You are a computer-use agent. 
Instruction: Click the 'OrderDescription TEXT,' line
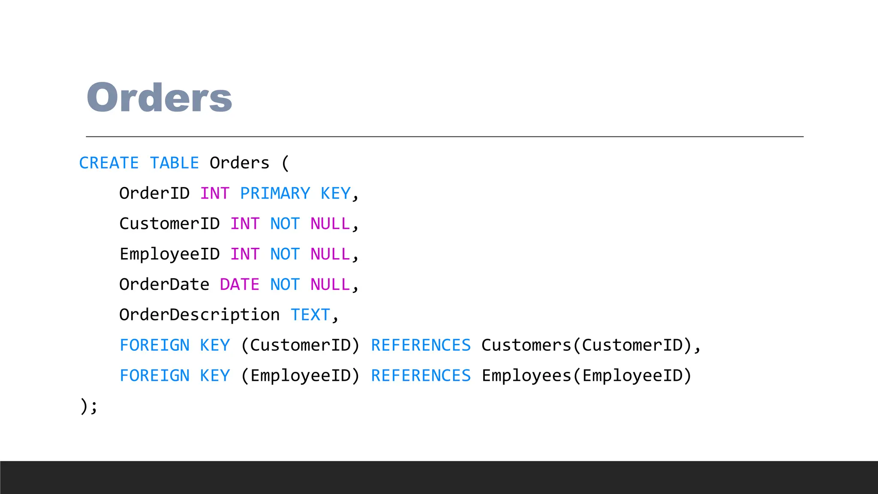[x=229, y=315]
